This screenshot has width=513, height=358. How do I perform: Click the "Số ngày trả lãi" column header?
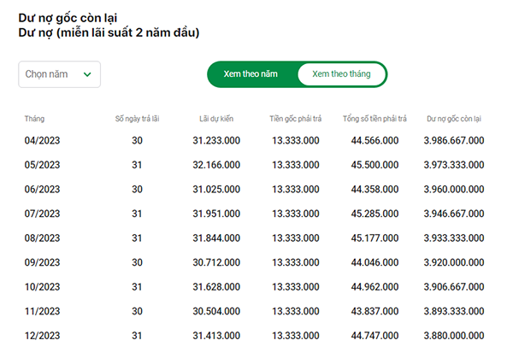point(137,119)
